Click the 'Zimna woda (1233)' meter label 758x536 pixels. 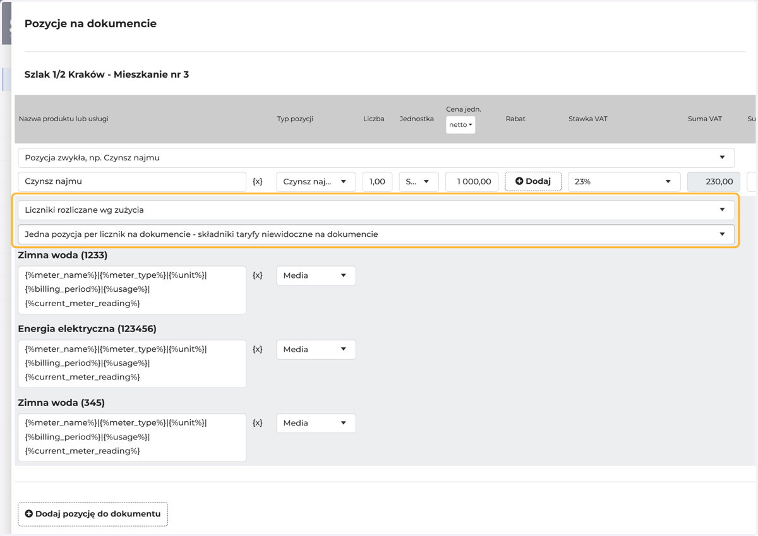click(x=63, y=255)
